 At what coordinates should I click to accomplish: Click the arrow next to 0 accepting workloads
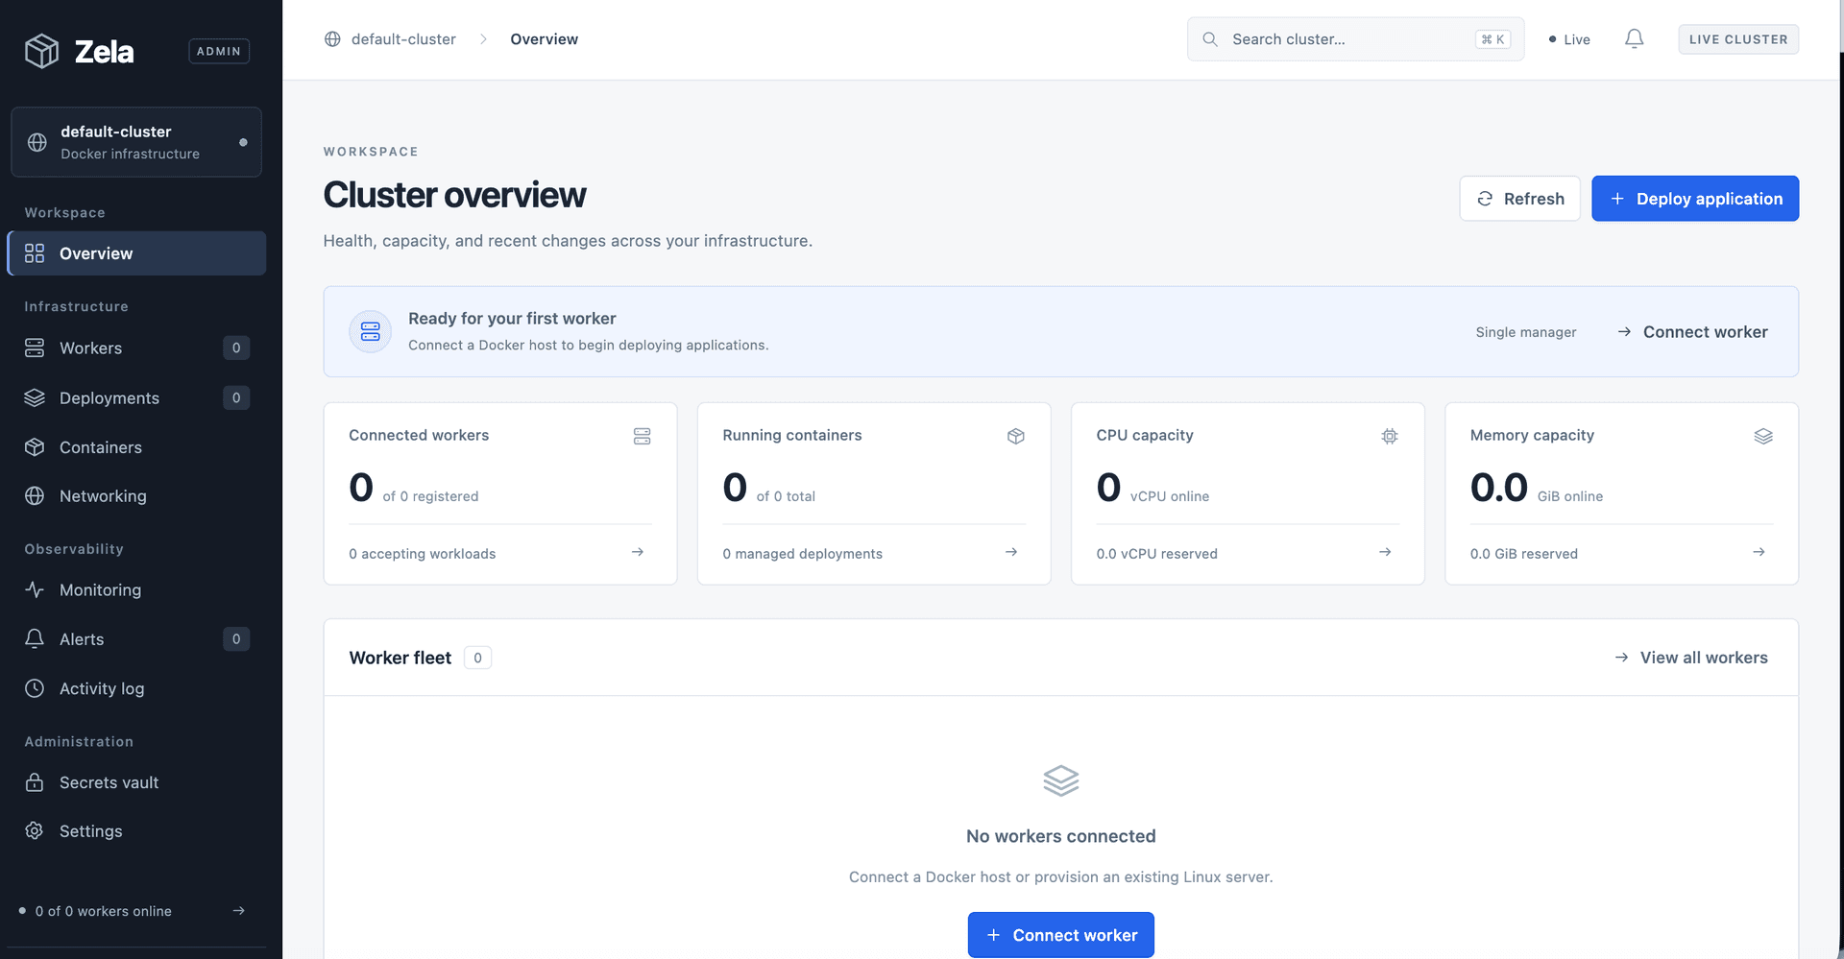(637, 552)
